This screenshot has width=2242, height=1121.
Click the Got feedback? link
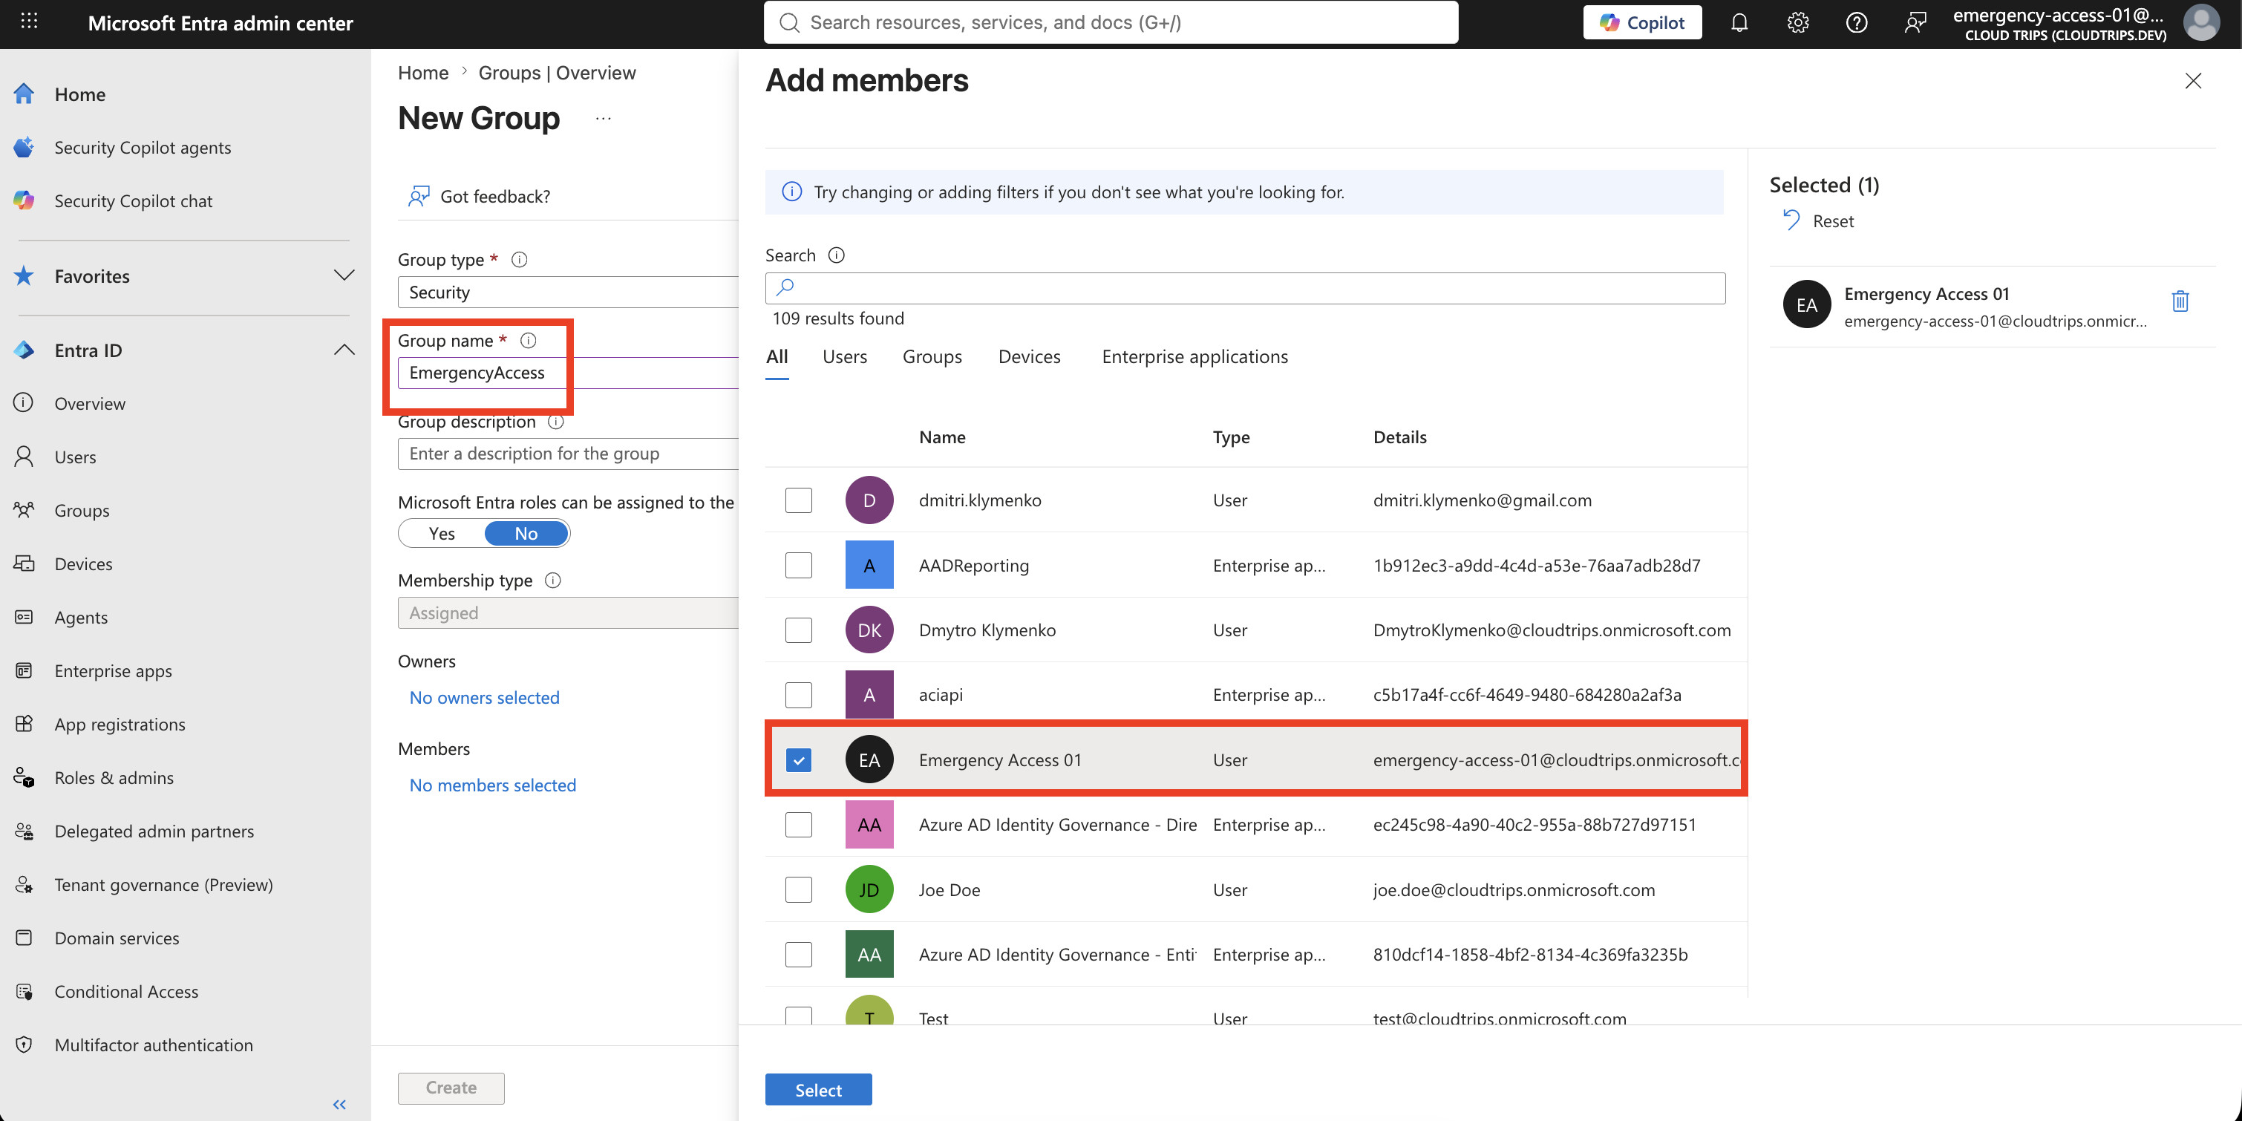(x=480, y=196)
